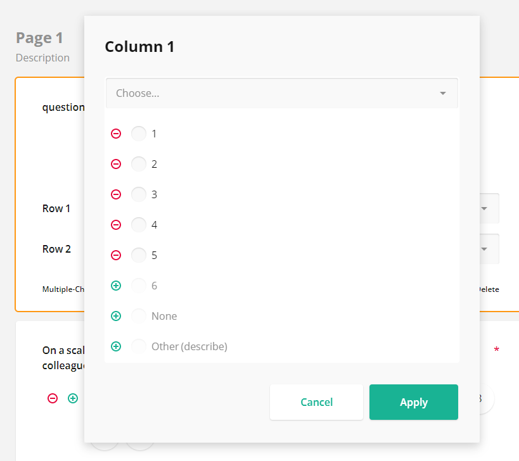The width and height of the screenshot is (519, 461).
Task: Click the Apply button
Action: tap(413, 402)
